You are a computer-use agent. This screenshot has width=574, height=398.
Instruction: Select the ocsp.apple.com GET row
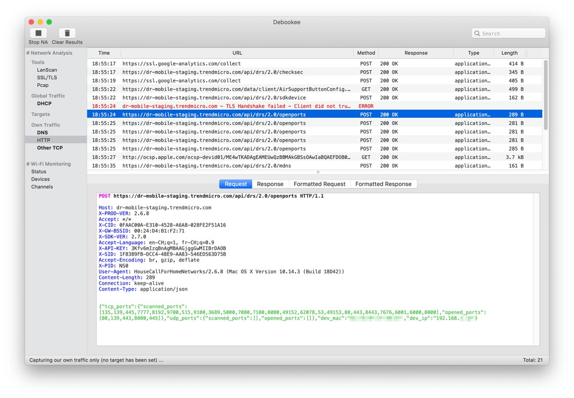[x=315, y=157]
